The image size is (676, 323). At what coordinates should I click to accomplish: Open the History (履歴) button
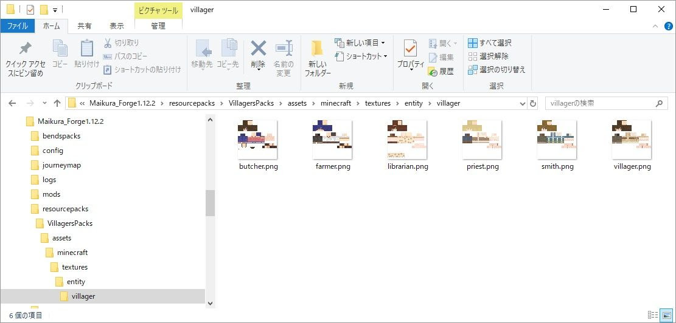pos(441,72)
